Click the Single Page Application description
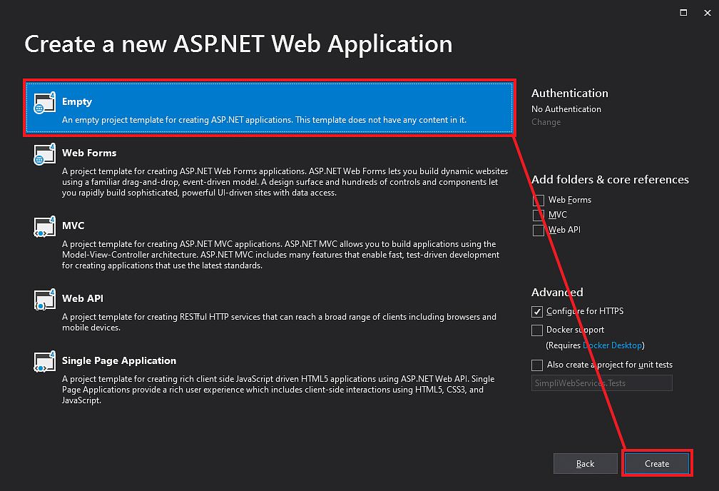 tap(278, 390)
